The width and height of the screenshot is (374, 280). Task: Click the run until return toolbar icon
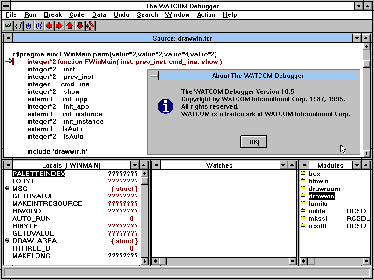pyautogui.click(x=39, y=26)
